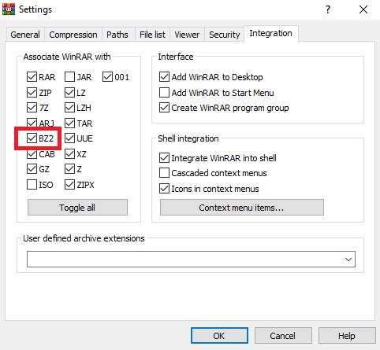Open the Viewer tab
Screen dimensions: 380x350
[x=187, y=35]
